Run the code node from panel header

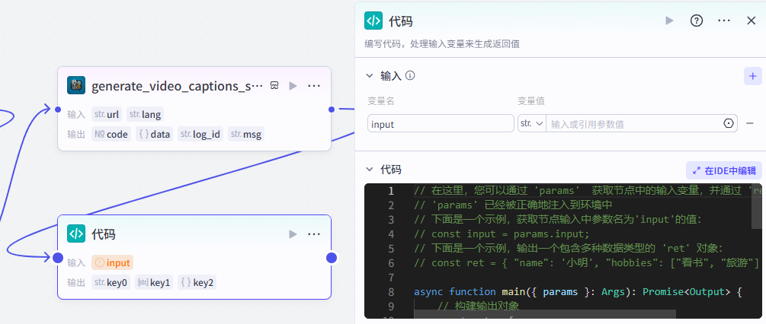669,21
